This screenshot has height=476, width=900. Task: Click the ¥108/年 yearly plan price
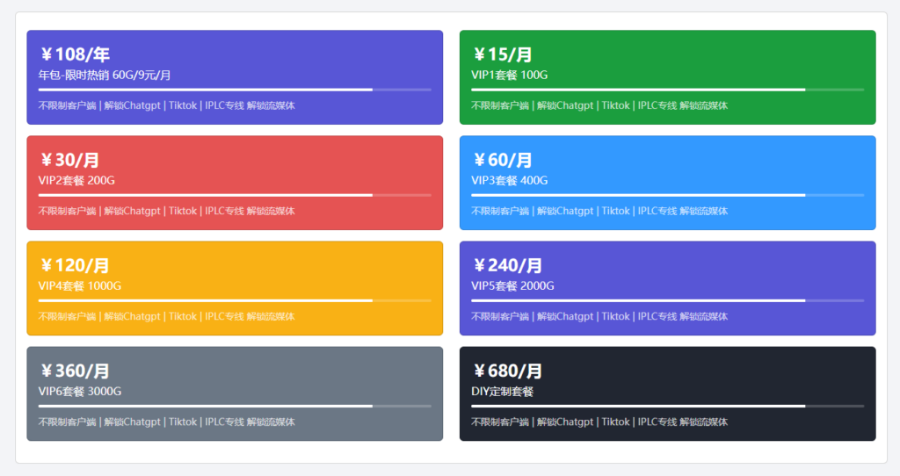click(x=75, y=54)
